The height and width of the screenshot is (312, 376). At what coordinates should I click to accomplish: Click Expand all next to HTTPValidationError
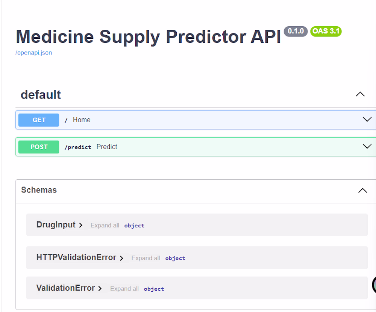coord(146,258)
